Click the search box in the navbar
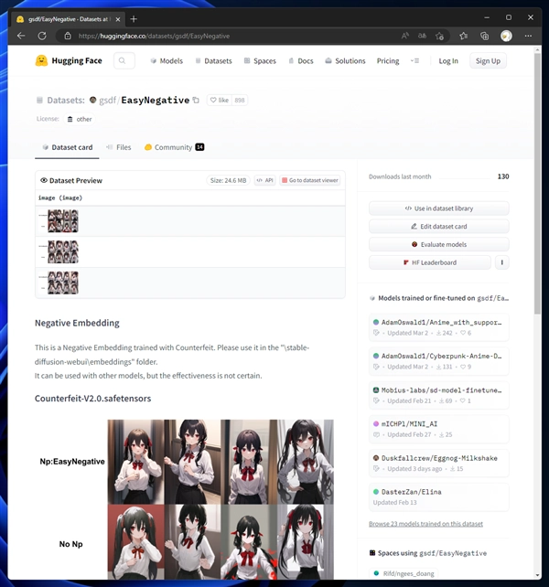 point(124,60)
